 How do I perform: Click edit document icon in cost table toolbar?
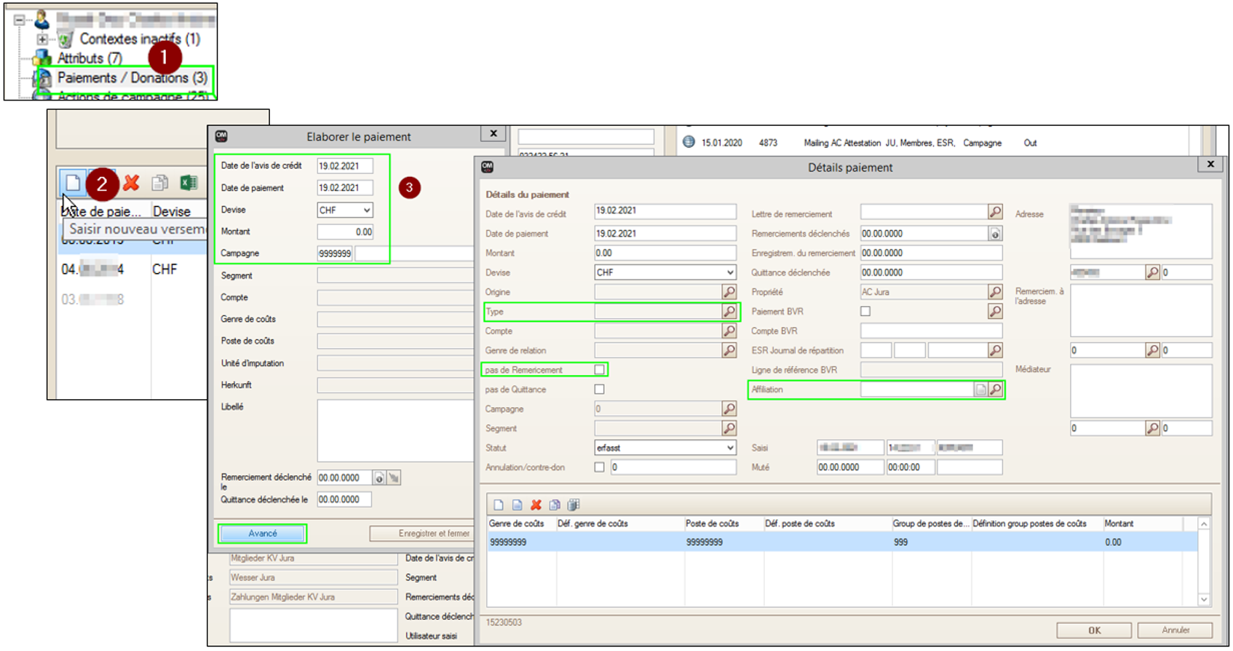pyautogui.click(x=518, y=505)
